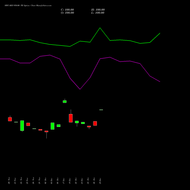Click the 'H: 100.00' high value
The width and height of the screenshot is (190, 190).
click(x=98, y=10)
